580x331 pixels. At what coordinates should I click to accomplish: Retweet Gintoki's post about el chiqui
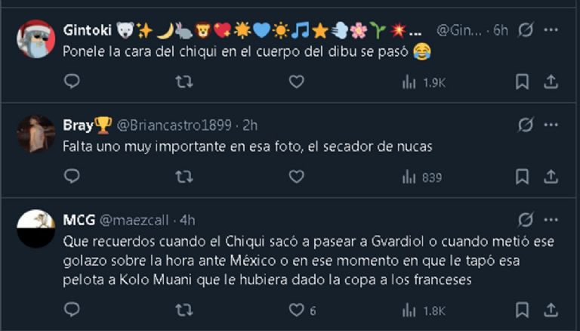pos(184,82)
